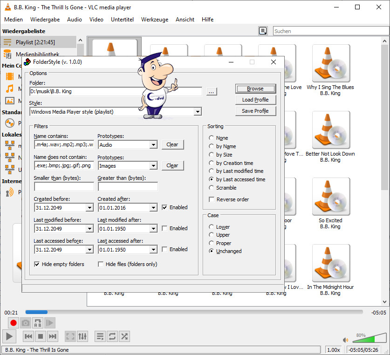Click the Save Profile button
This screenshot has height=355, width=390.
pos(255,111)
